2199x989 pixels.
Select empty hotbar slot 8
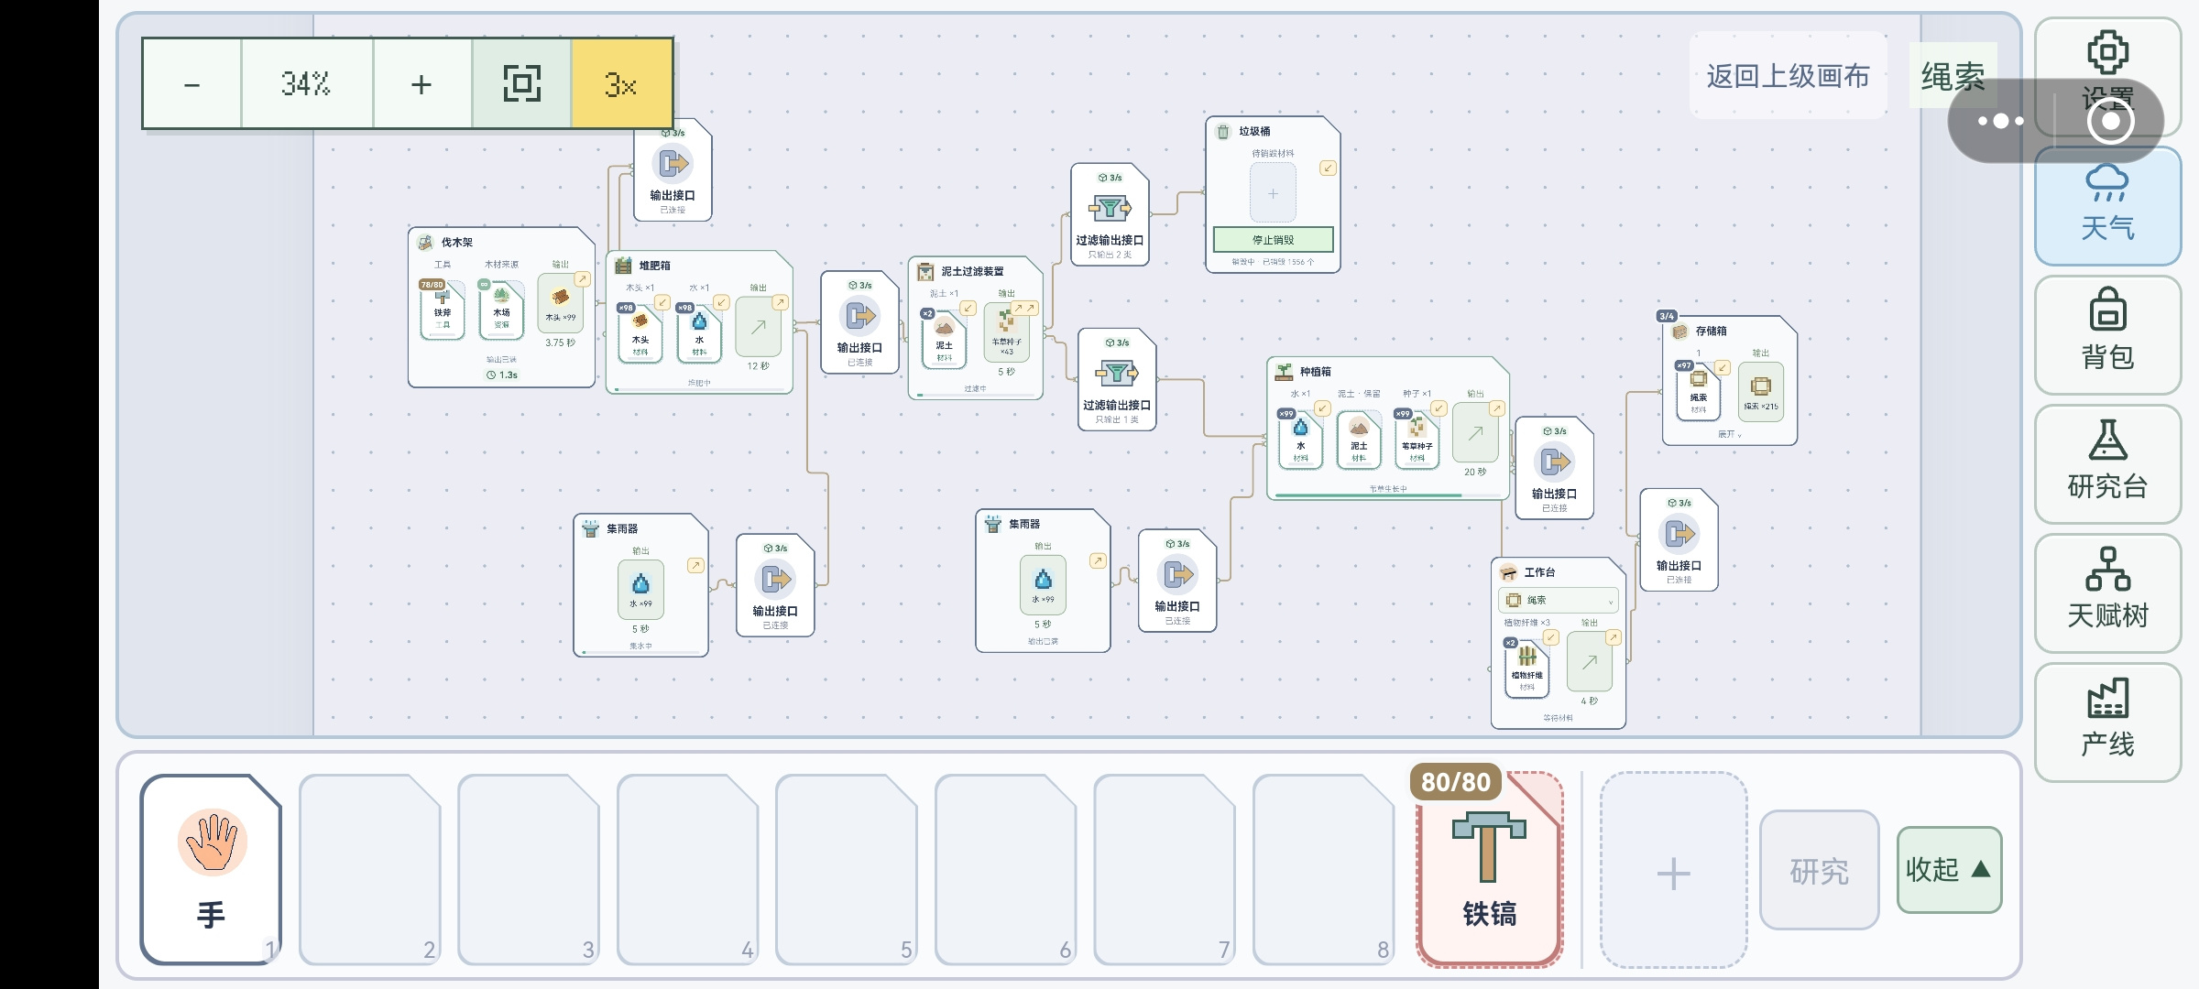tap(1323, 870)
